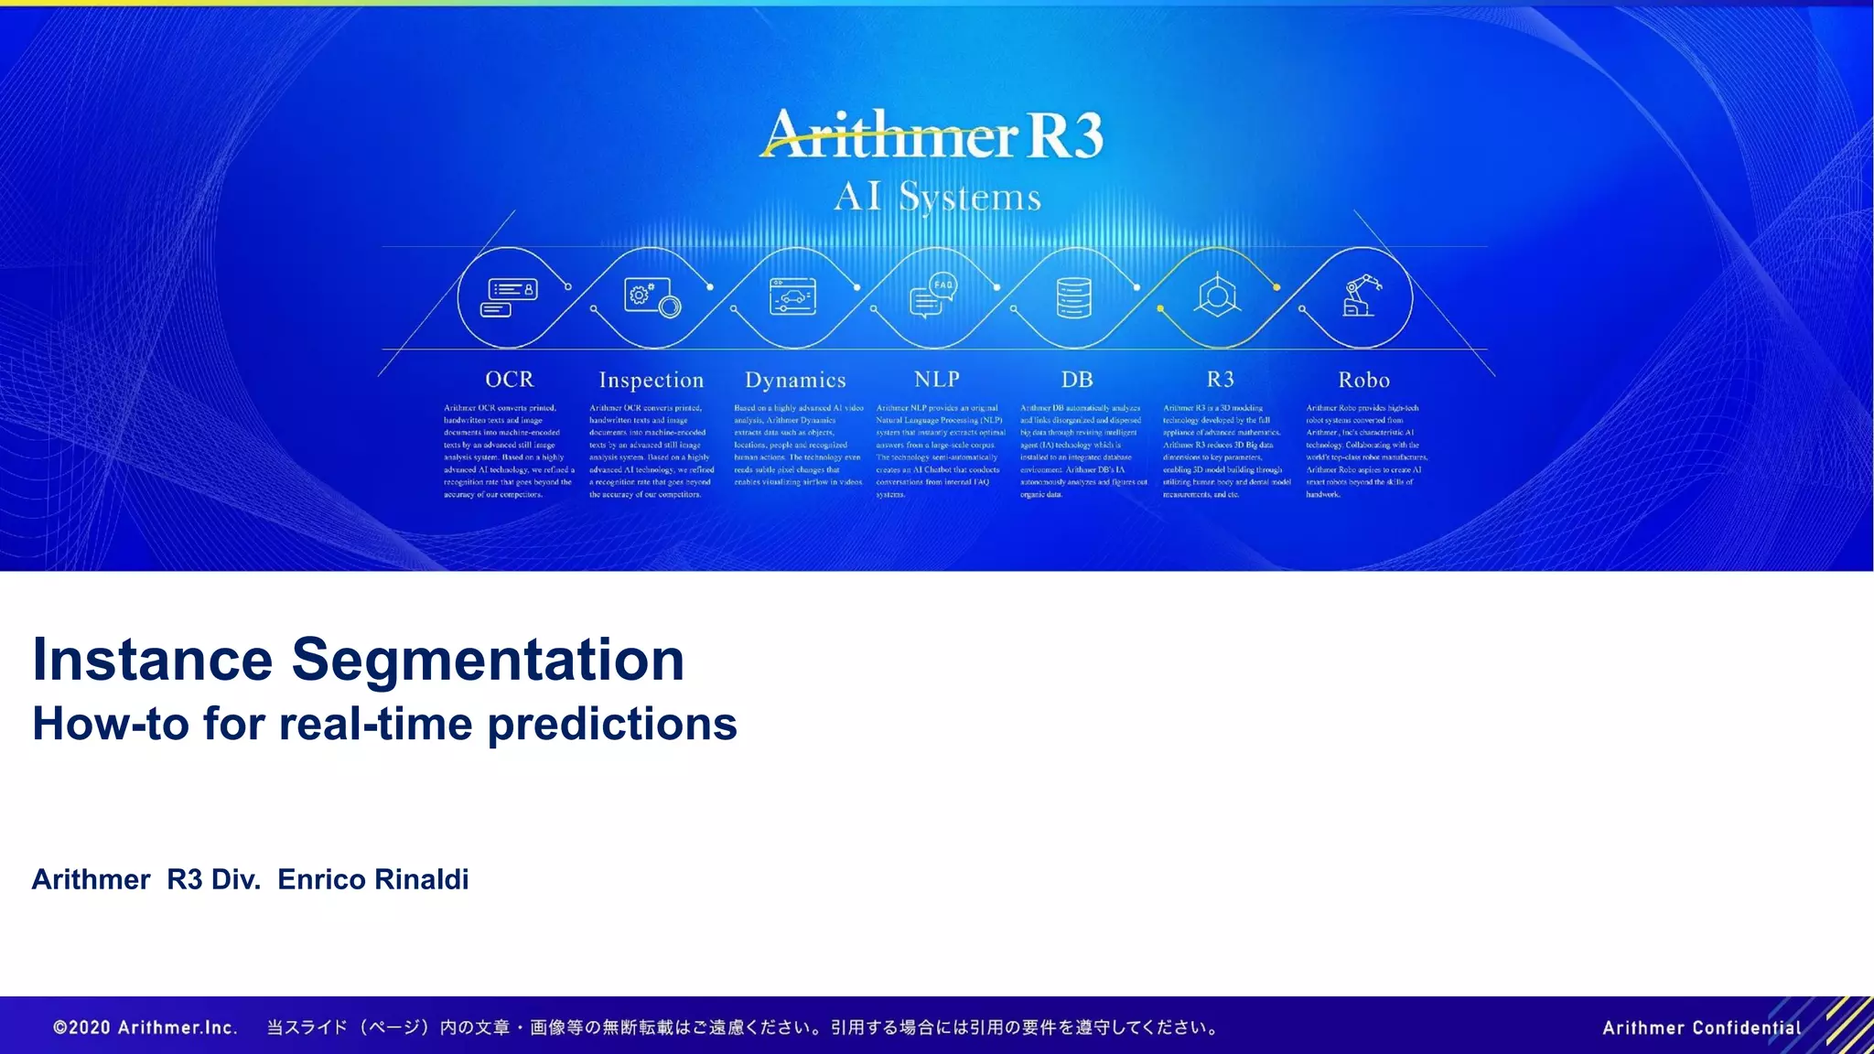Click the R3 hexagon cube icon
The image size is (1874, 1054).
point(1218,296)
